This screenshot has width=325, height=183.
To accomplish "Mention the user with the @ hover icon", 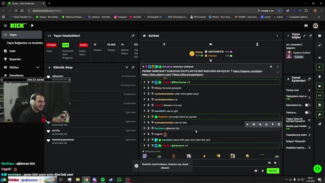I will (x=254, y=125).
